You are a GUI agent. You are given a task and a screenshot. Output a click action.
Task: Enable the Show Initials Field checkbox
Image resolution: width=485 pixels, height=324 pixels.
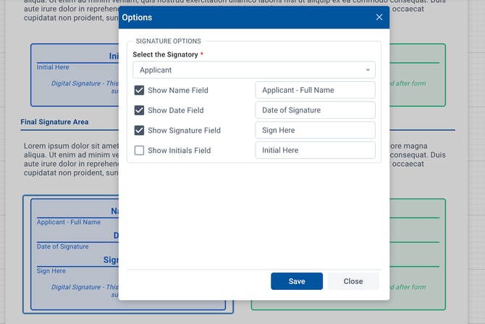point(139,150)
